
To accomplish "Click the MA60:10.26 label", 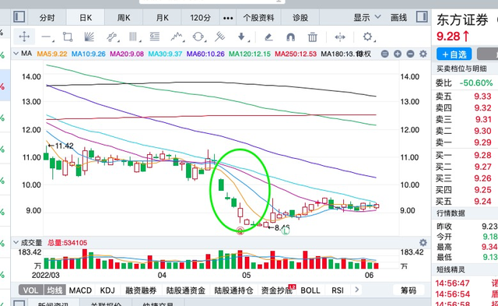I will tap(205, 54).
